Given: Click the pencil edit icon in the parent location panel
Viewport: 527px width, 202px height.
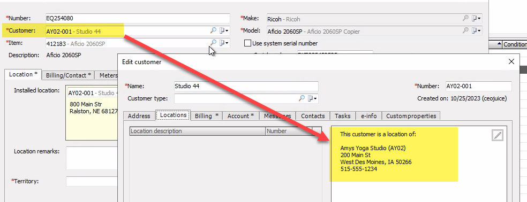Looking at the screenshot, I should pos(498,135).
